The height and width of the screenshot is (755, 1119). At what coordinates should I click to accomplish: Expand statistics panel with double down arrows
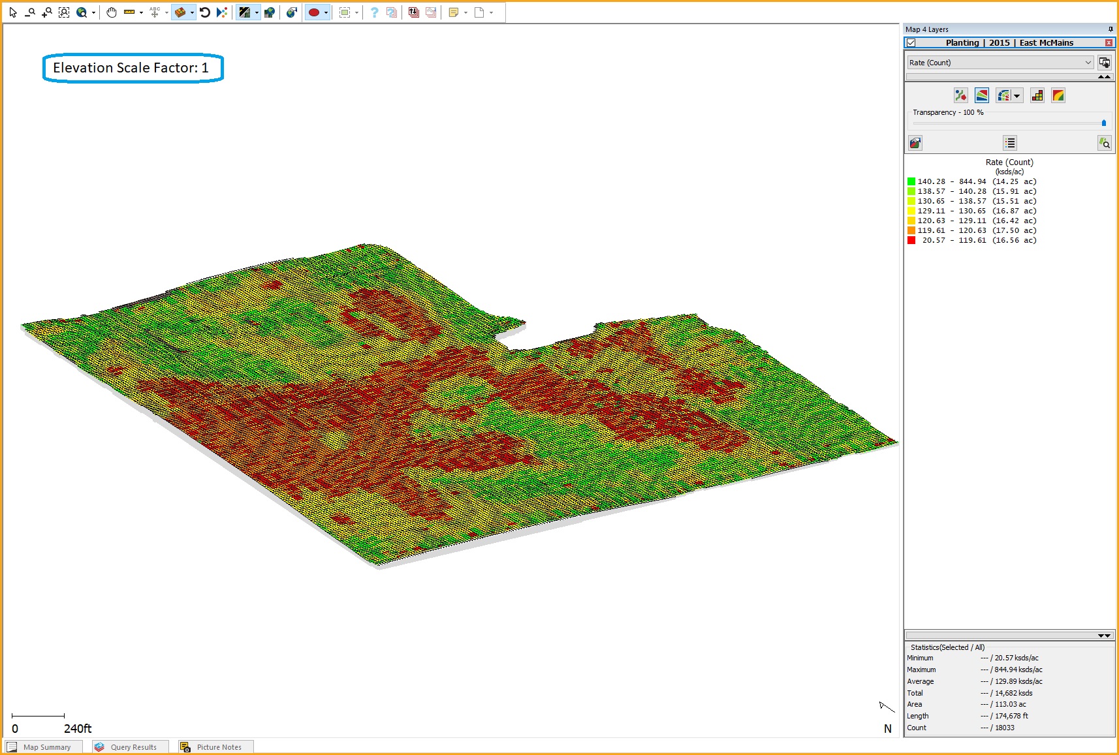(x=1105, y=636)
